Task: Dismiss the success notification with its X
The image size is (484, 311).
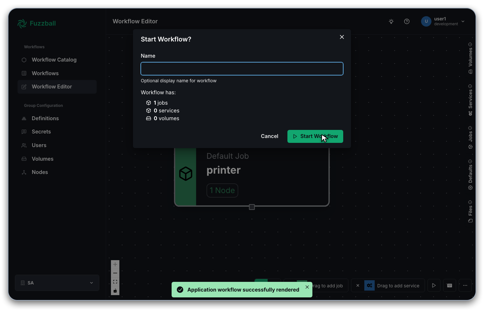Action: [x=307, y=287]
